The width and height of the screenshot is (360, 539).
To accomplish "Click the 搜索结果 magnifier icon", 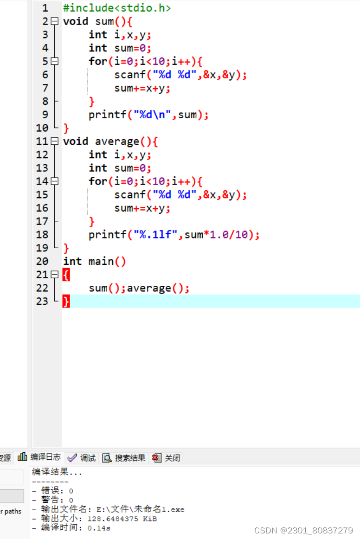I will (x=107, y=458).
